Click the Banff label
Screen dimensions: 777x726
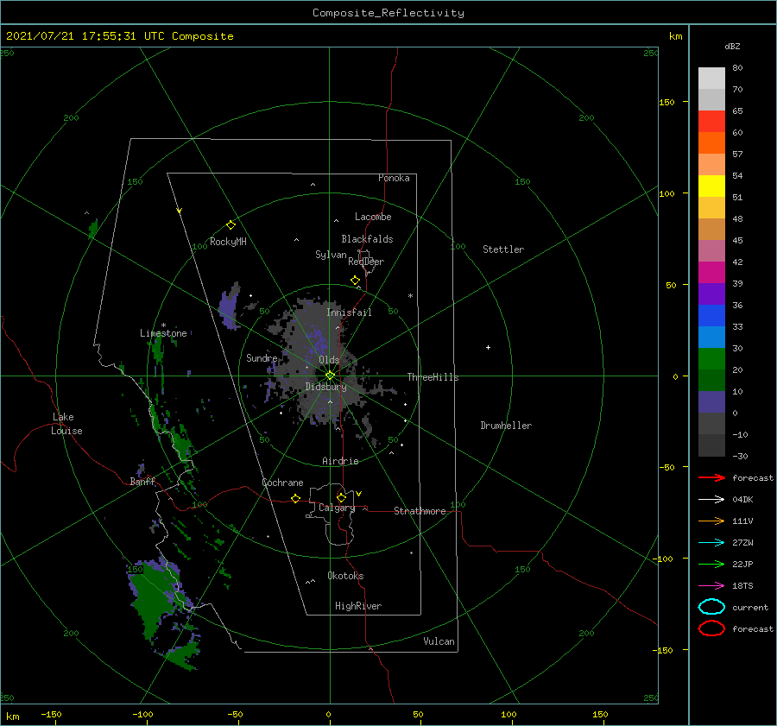tap(142, 481)
